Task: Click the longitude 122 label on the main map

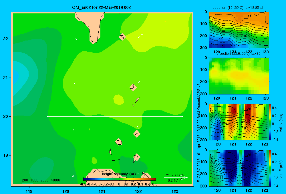Action: (x=138, y=191)
